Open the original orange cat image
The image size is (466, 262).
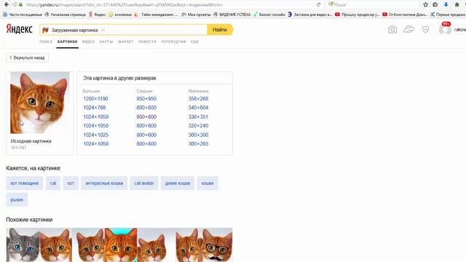(40, 103)
